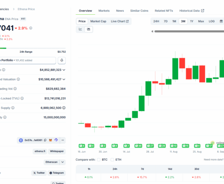
Task: Expand the market cap $4,852,881,323 chevron
Action: (64, 70)
